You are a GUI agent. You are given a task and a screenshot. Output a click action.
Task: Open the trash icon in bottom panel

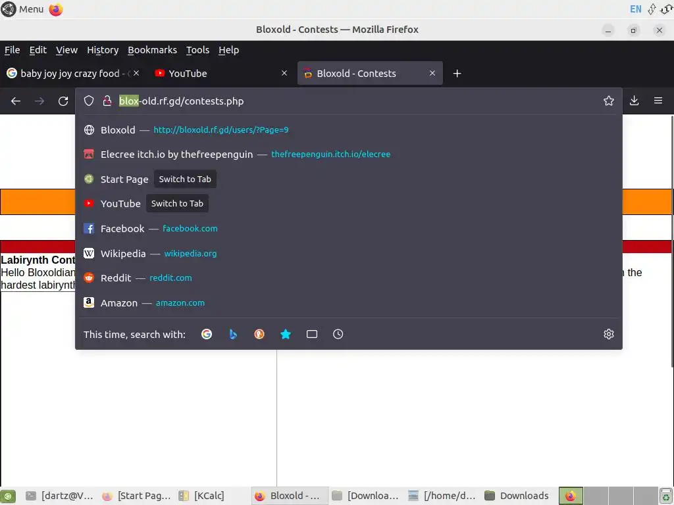(666, 496)
